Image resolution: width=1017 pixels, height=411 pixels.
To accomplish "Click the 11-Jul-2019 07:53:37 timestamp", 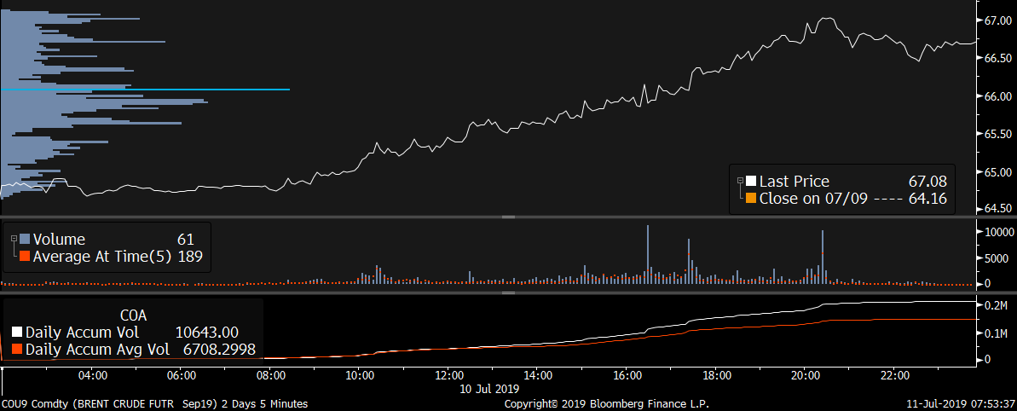I will pyautogui.click(x=959, y=404).
